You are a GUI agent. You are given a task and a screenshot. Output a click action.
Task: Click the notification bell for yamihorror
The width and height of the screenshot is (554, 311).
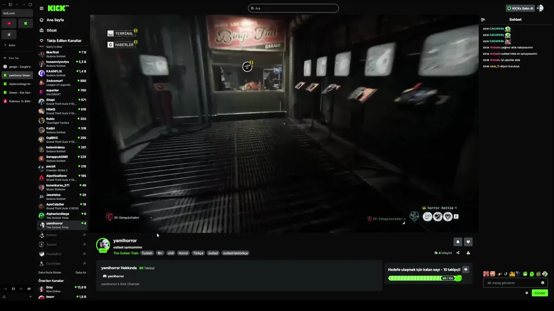click(x=457, y=242)
